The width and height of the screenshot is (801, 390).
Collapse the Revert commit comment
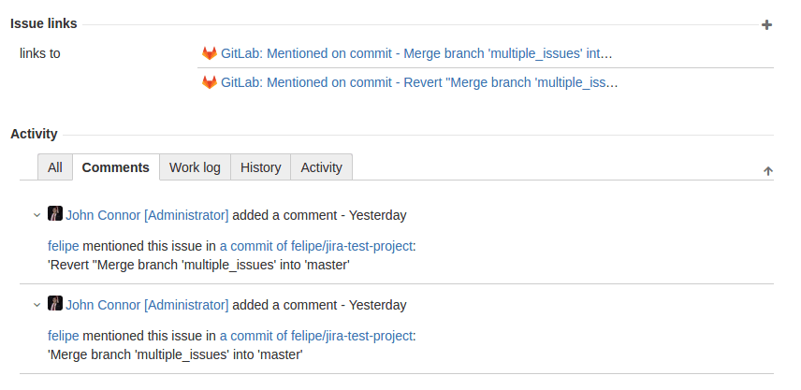(36, 215)
